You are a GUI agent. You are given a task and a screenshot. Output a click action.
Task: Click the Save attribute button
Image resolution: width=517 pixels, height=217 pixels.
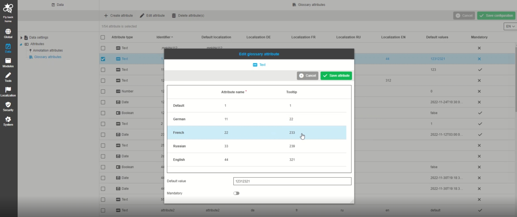pos(336,76)
